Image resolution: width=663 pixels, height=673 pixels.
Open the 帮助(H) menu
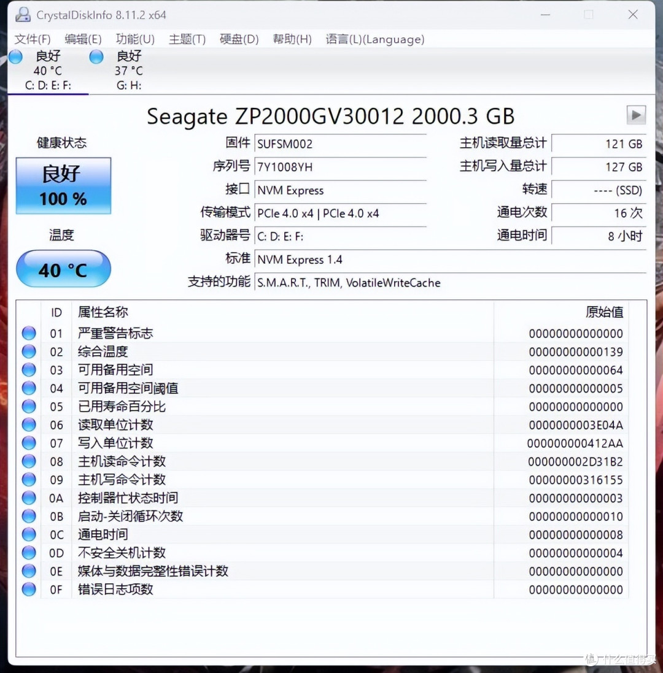292,39
